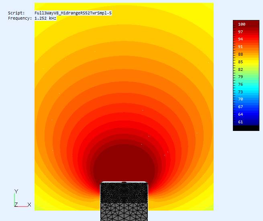
Task: Click the black bottom band of color legend
Action: click(246, 128)
